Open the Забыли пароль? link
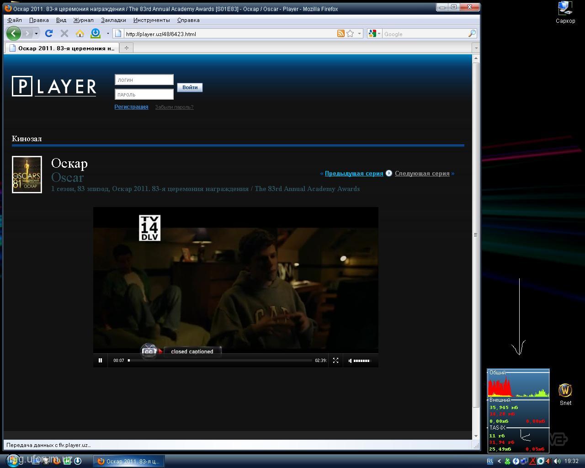 (x=174, y=107)
